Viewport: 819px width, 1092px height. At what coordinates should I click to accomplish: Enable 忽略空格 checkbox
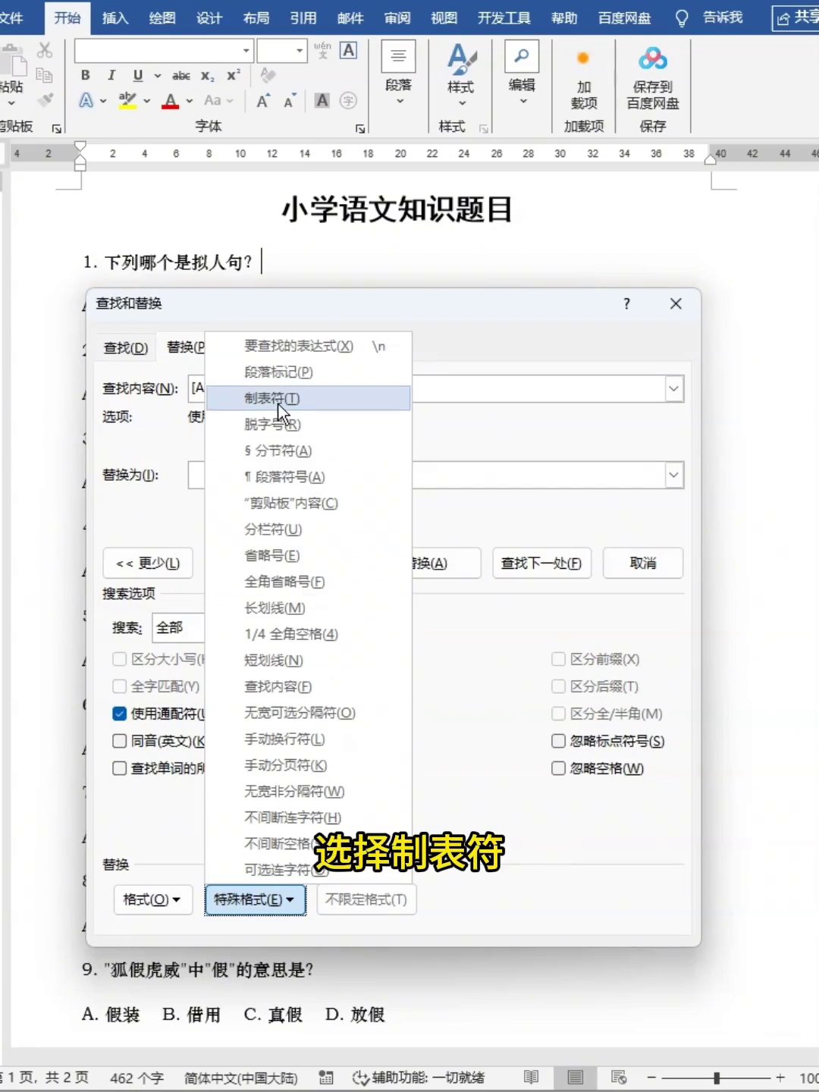[x=558, y=768]
